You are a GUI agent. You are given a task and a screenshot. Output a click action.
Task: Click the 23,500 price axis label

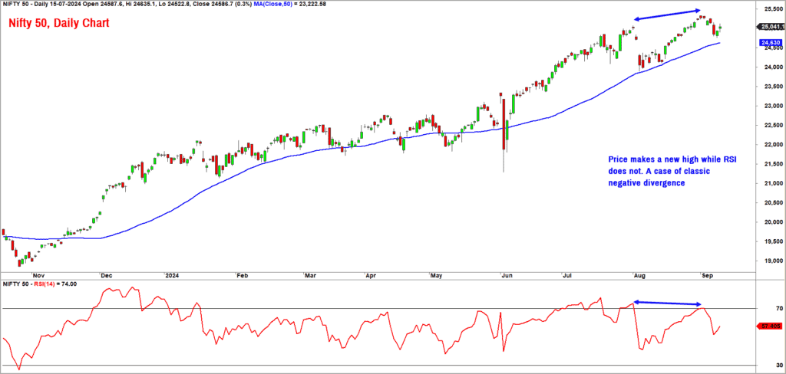(774, 87)
